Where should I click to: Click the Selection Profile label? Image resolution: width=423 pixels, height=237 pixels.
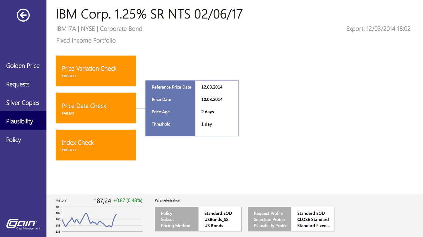(269, 219)
